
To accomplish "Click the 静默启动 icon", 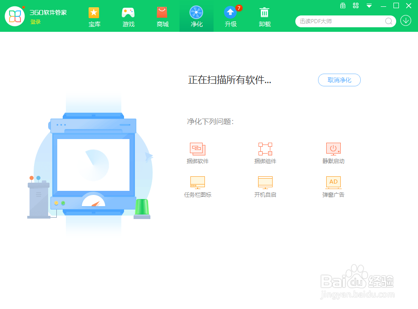I will click(x=333, y=148).
